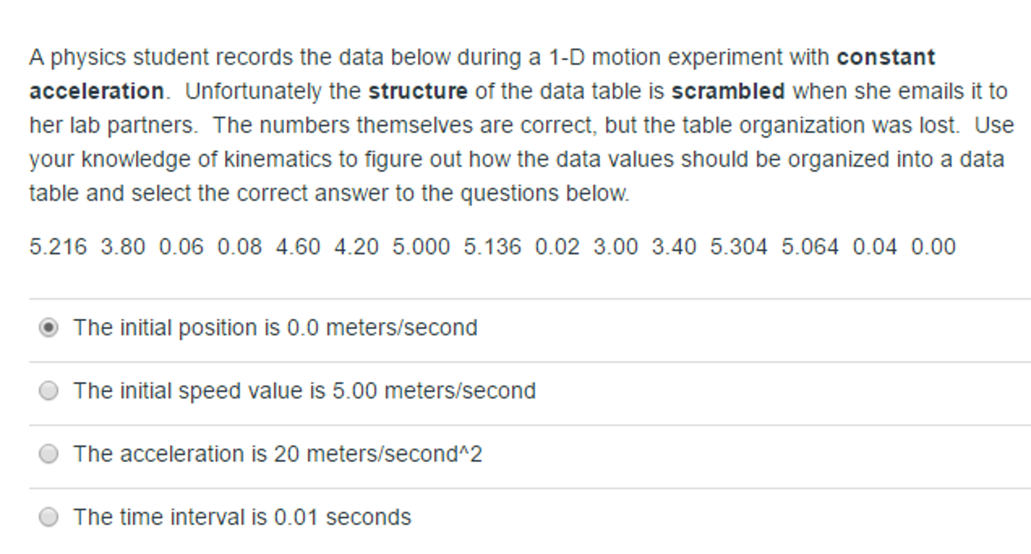This screenshot has width=1031, height=554.
Task: Click the data value 5.216 in the number row
Action: [x=57, y=246]
